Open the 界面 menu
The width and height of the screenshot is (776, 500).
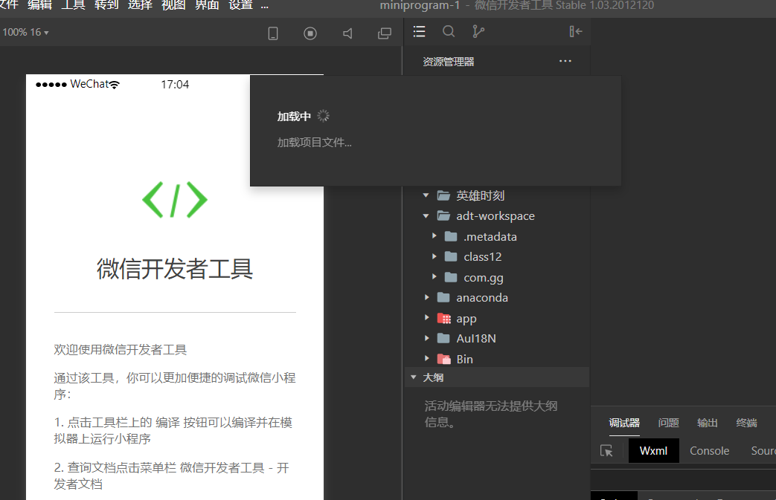click(207, 5)
